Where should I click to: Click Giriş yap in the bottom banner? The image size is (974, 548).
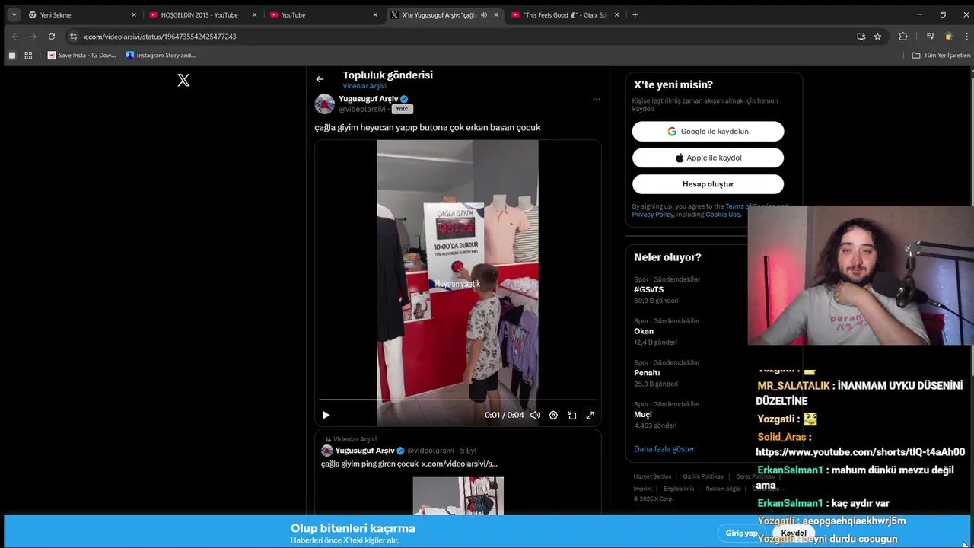pyautogui.click(x=741, y=533)
